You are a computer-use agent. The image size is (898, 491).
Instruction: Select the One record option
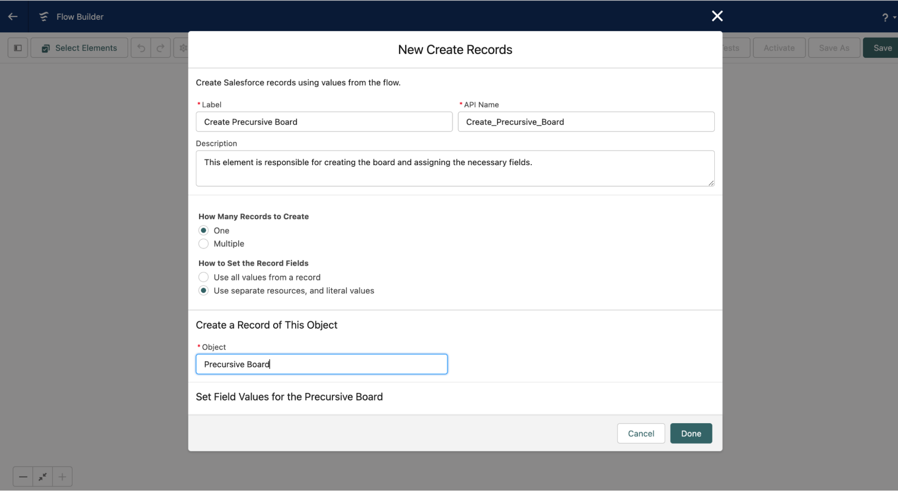point(203,230)
